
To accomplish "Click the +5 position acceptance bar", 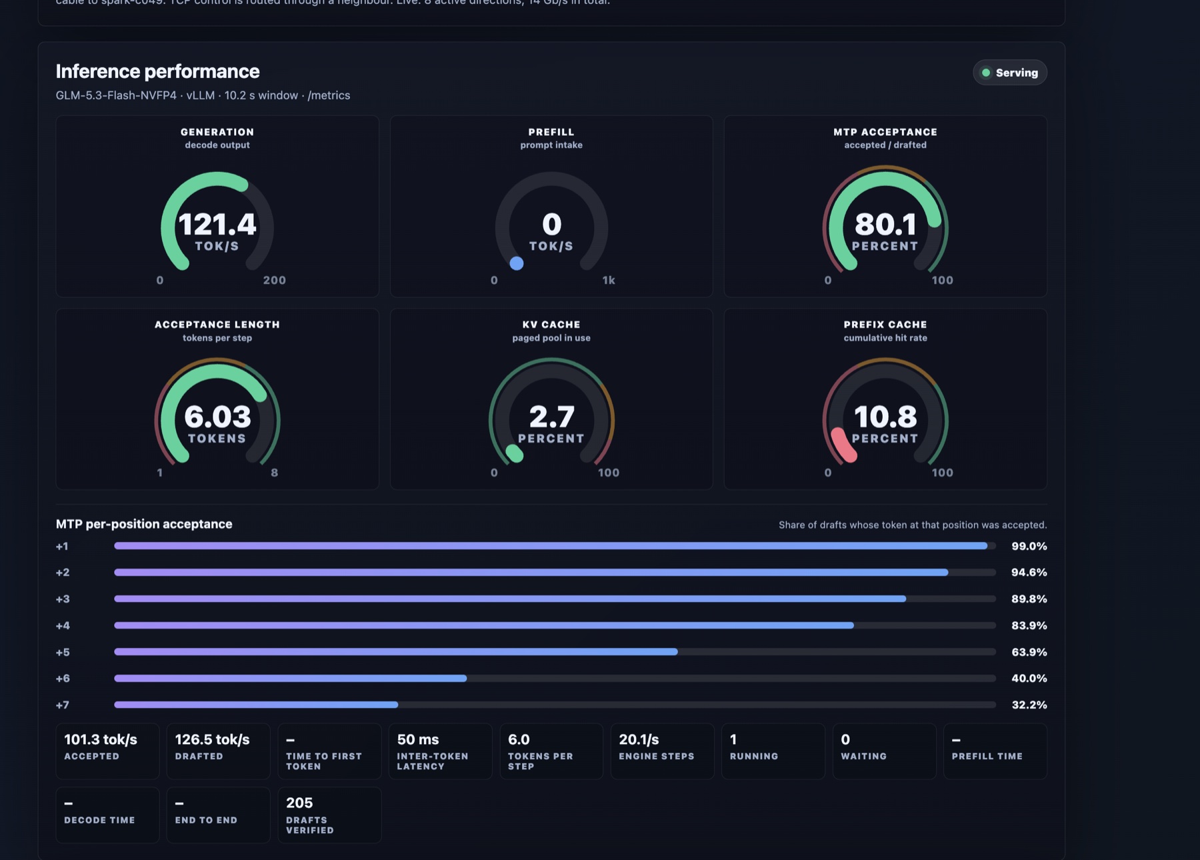I will pyautogui.click(x=555, y=652).
